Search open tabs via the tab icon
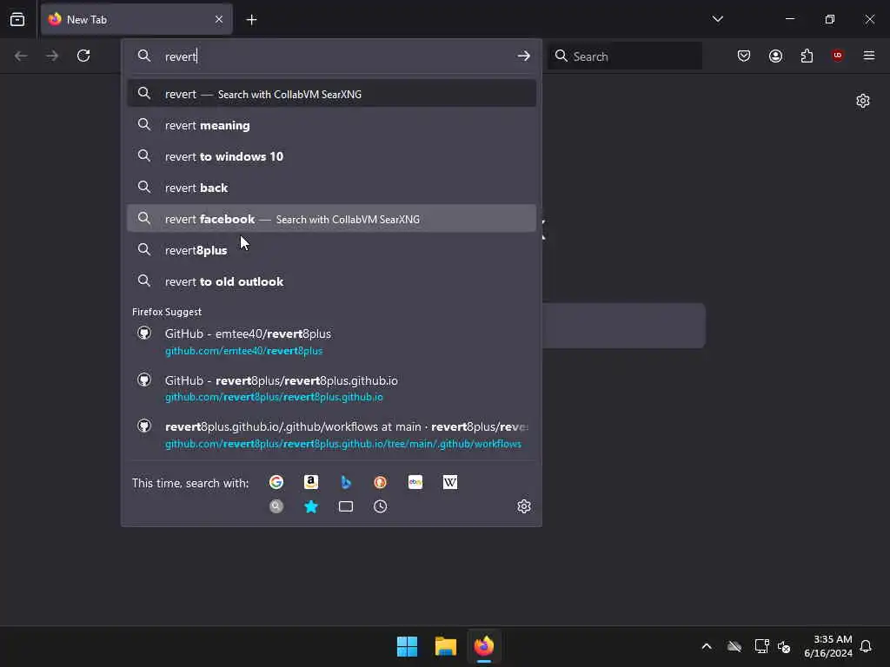890x667 pixels. point(346,506)
